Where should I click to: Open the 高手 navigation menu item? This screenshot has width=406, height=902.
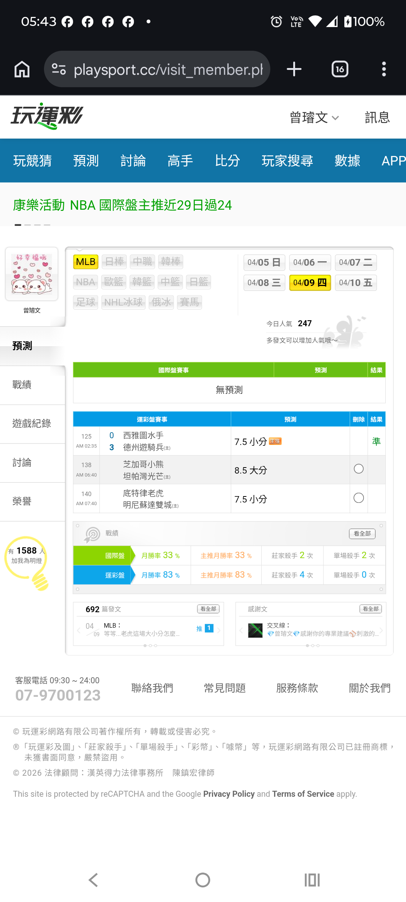pyautogui.click(x=180, y=161)
